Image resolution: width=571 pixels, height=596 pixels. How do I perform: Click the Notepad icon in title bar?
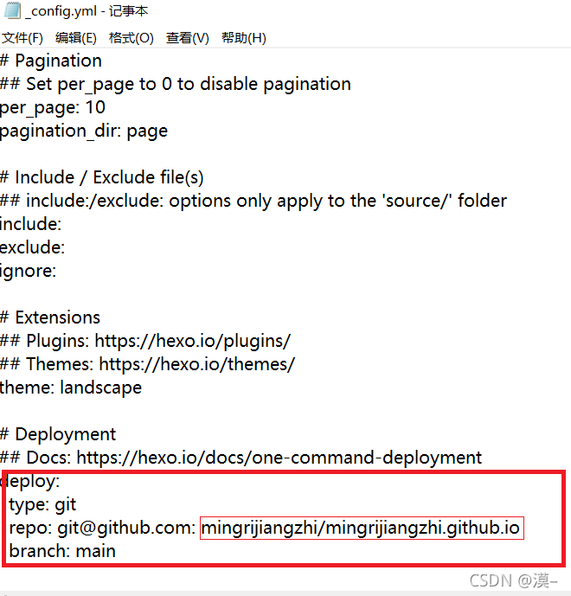point(12,10)
